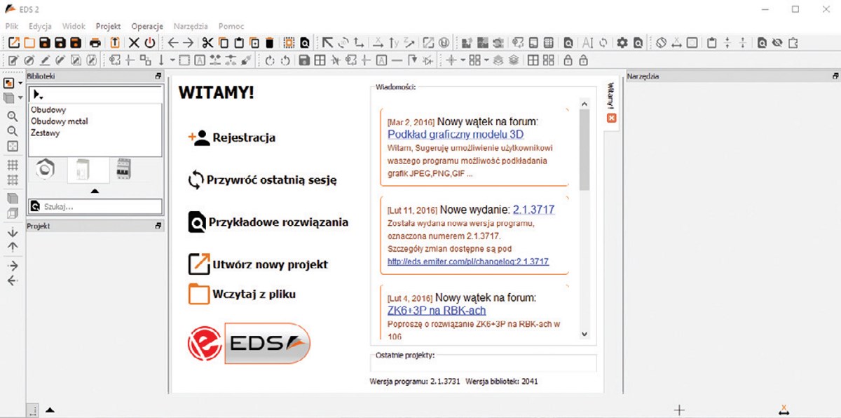Cut the selection with the scissors icon
The image size is (841, 418).
208,43
